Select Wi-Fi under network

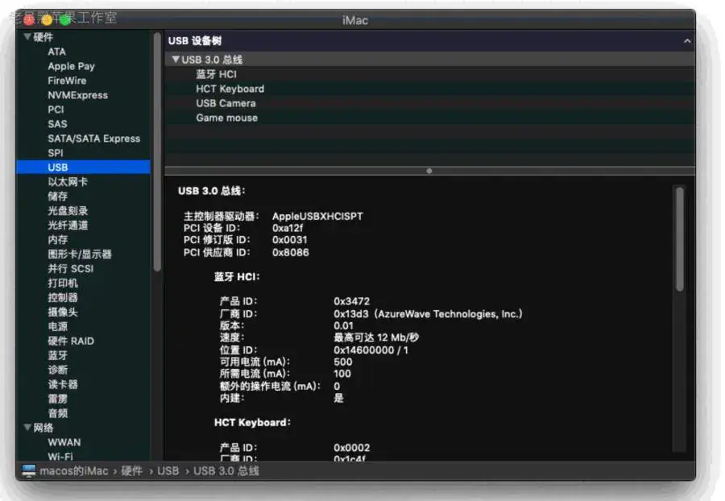coord(60,456)
